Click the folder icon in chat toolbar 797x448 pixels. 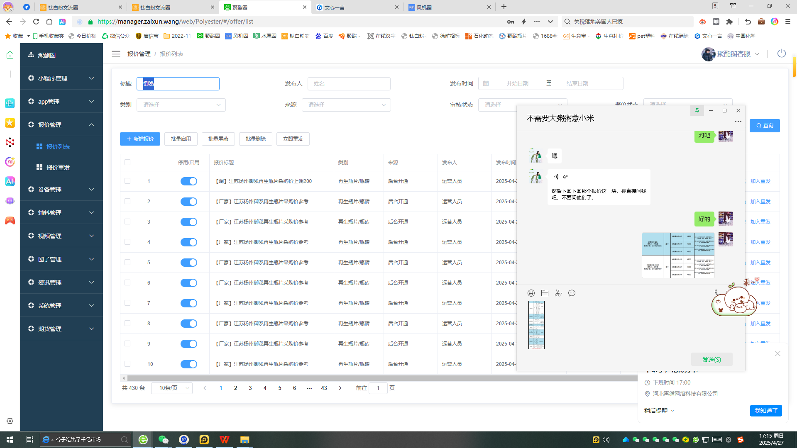point(545,293)
